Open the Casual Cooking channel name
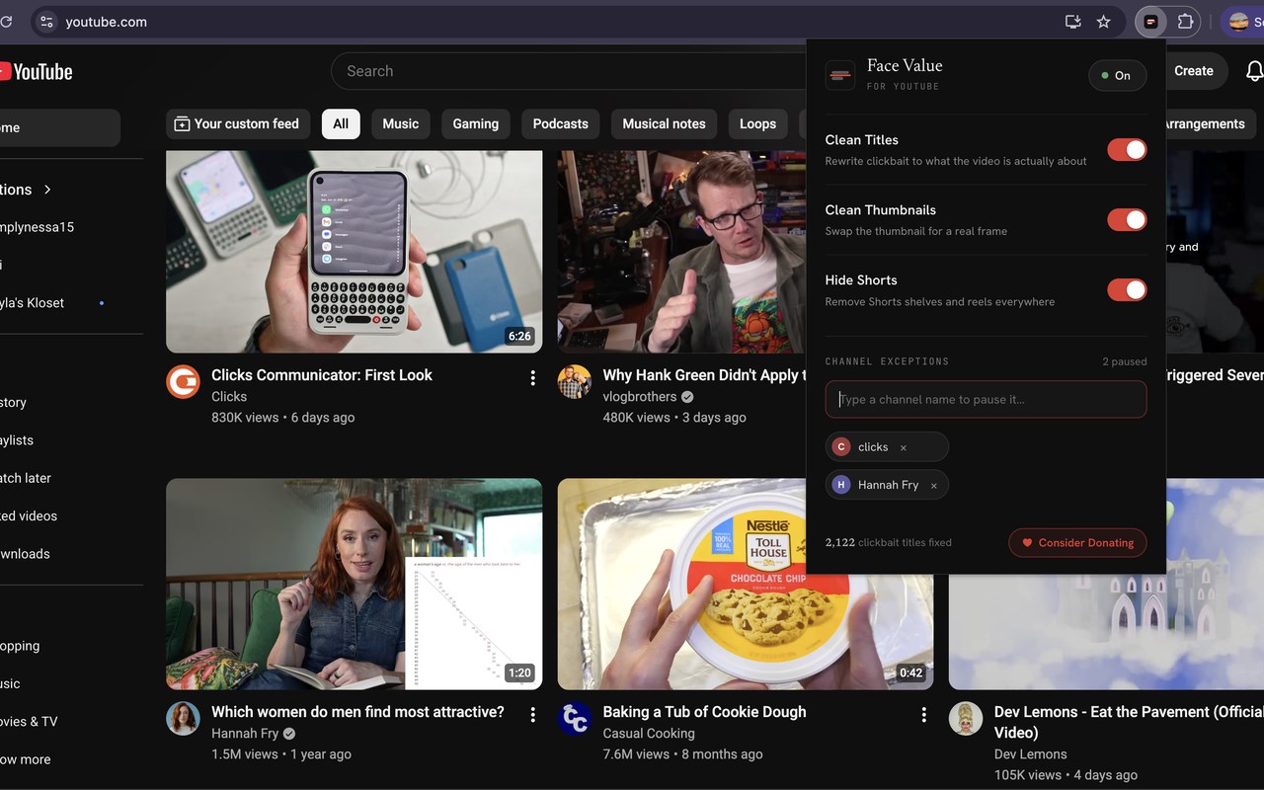The image size is (1264, 790). point(649,734)
